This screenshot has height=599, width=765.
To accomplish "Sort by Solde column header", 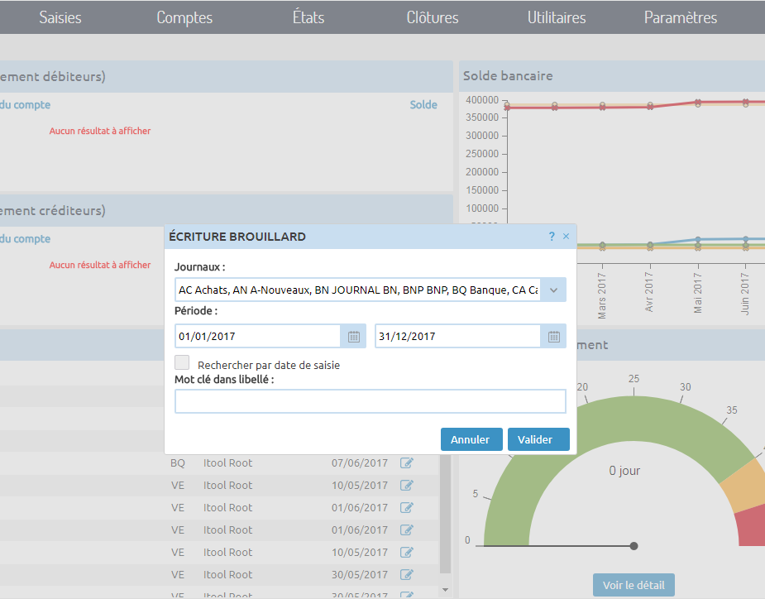I will 423,104.
